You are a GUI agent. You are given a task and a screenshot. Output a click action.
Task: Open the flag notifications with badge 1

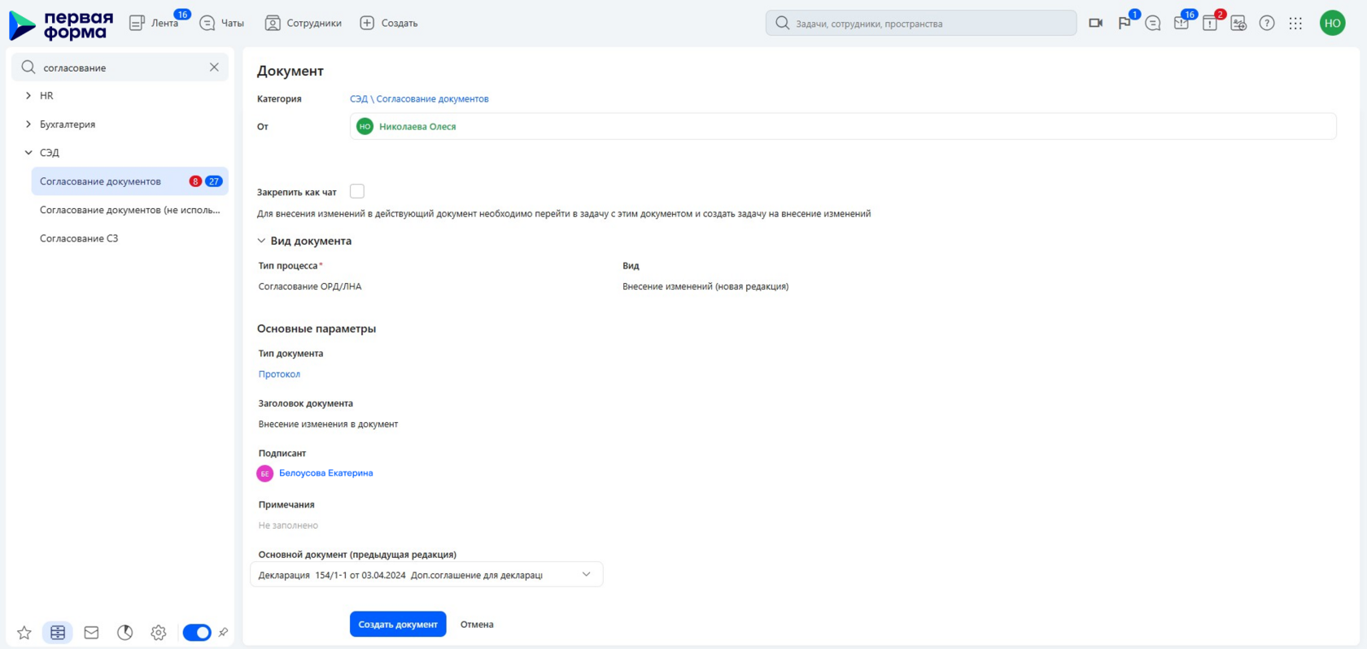click(1125, 24)
